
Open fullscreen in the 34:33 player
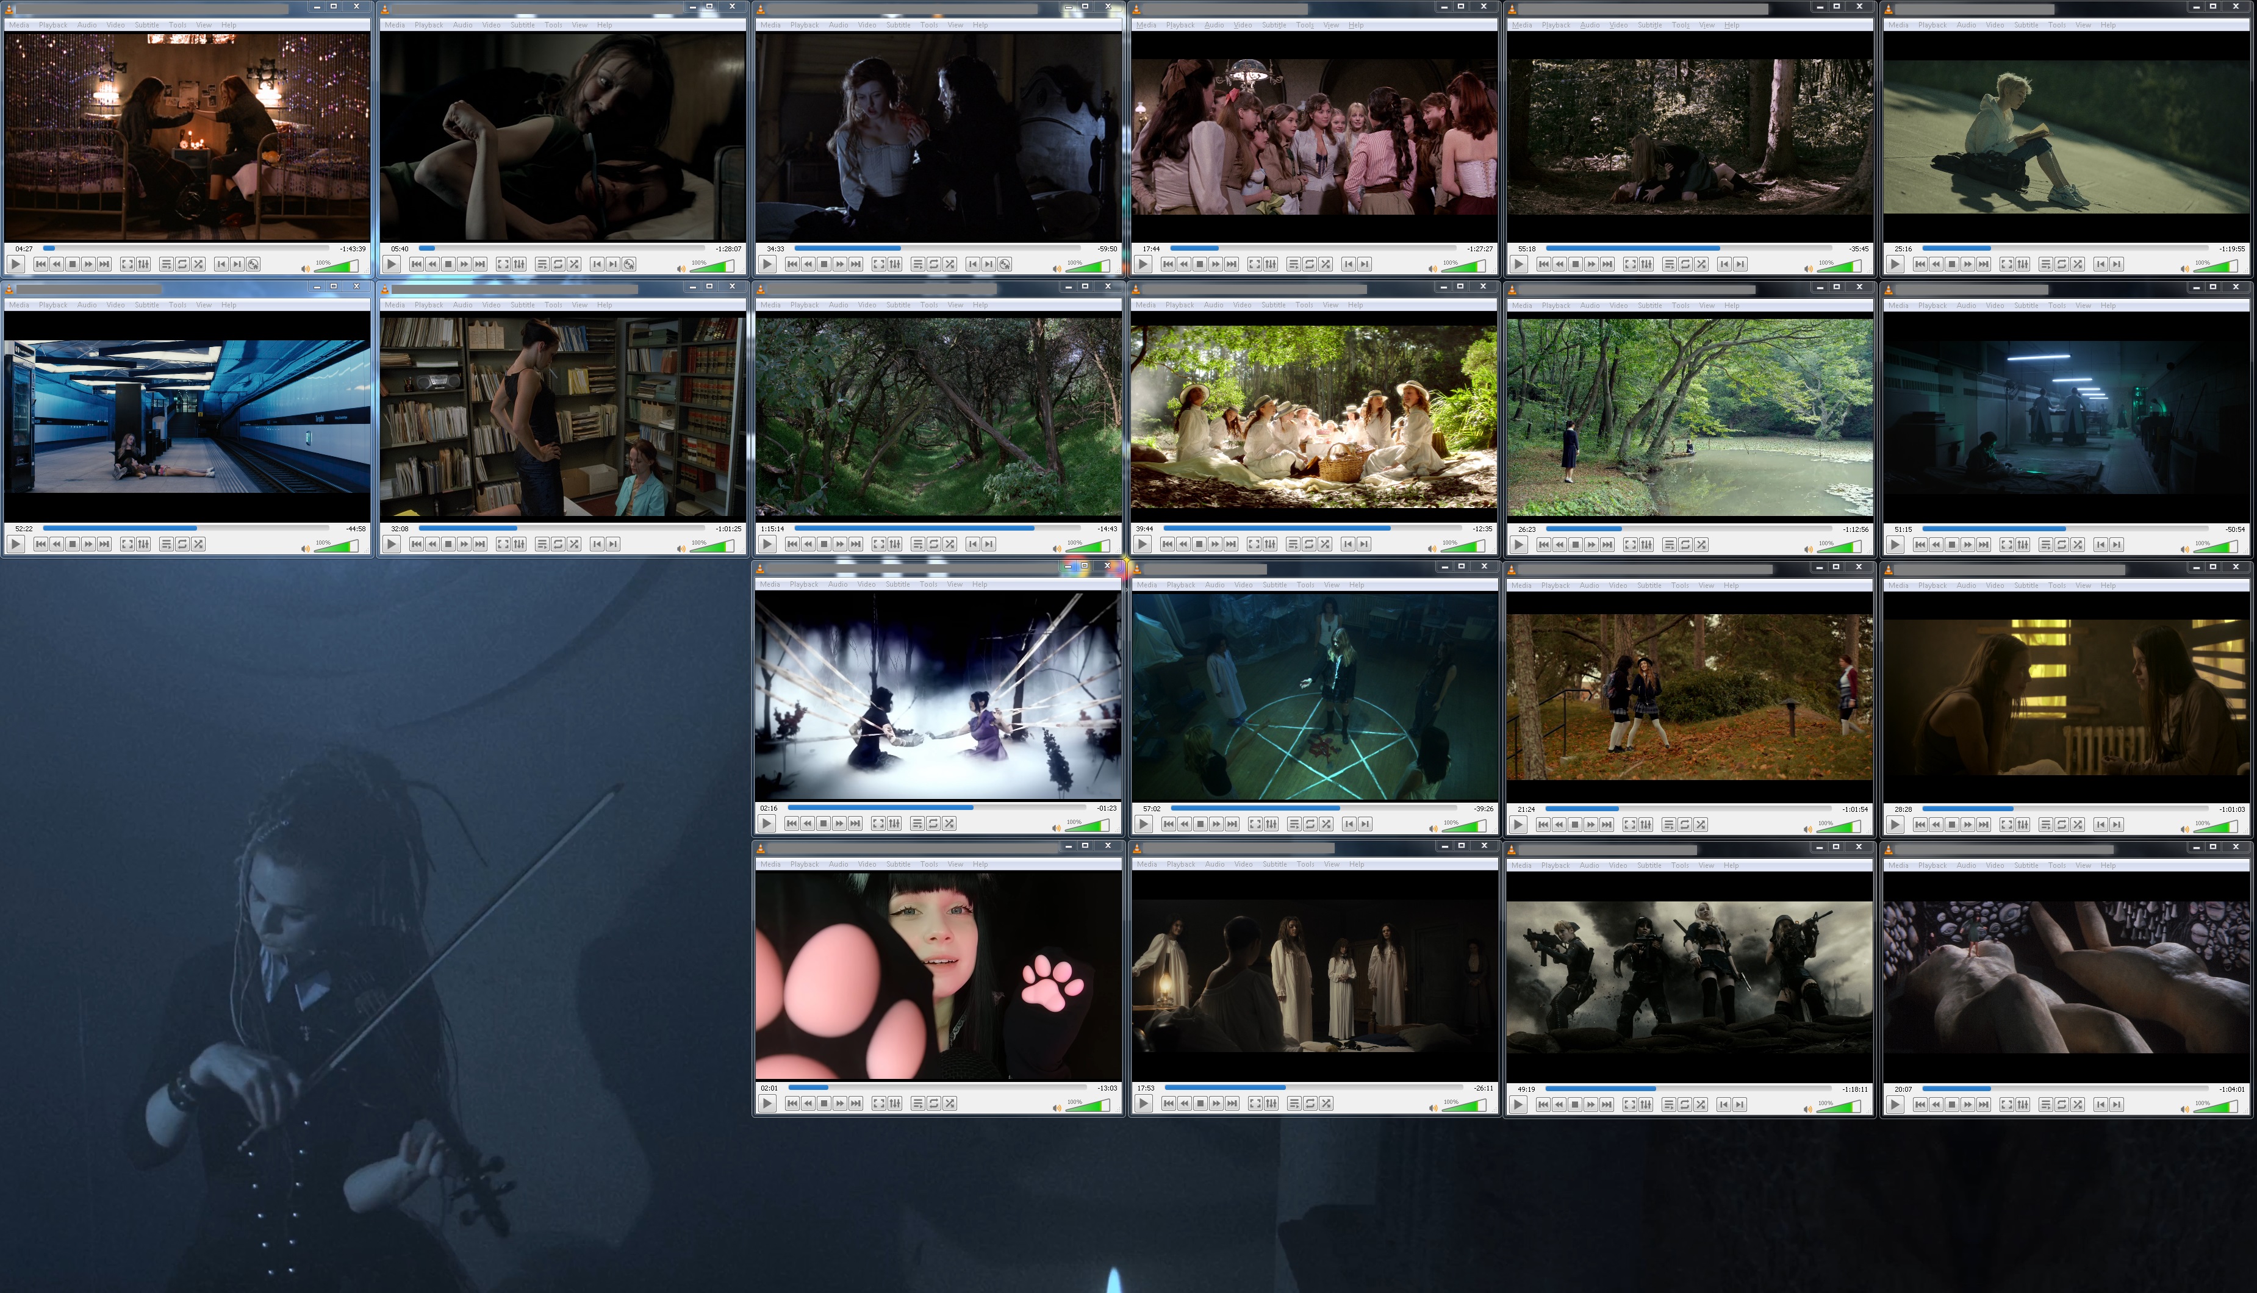878,263
